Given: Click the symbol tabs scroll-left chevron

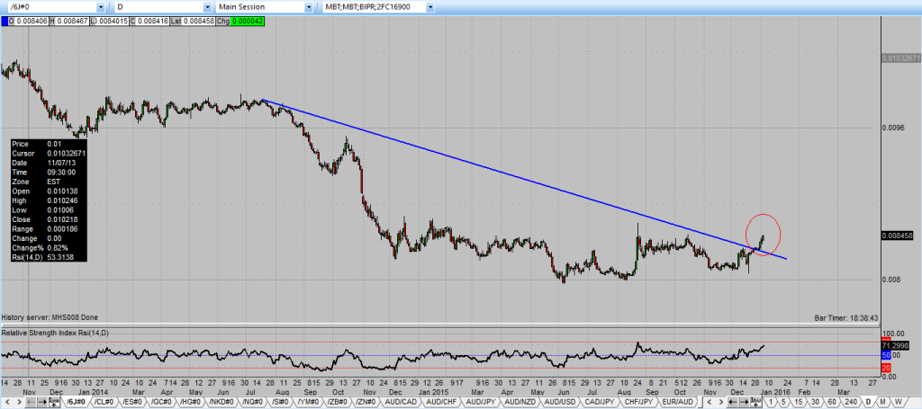Looking at the screenshot, I should (x=8, y=402).
